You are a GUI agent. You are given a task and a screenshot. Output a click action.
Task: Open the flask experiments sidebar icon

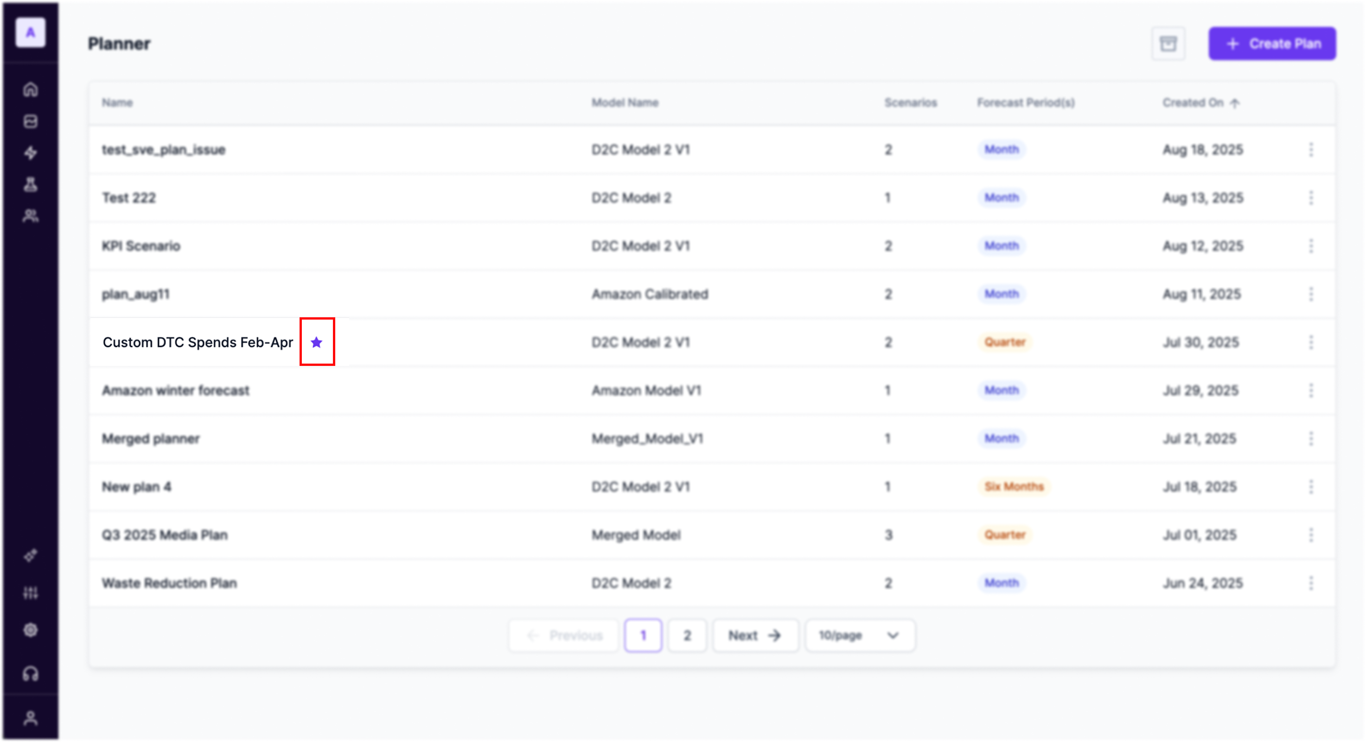tap(31, 184)
